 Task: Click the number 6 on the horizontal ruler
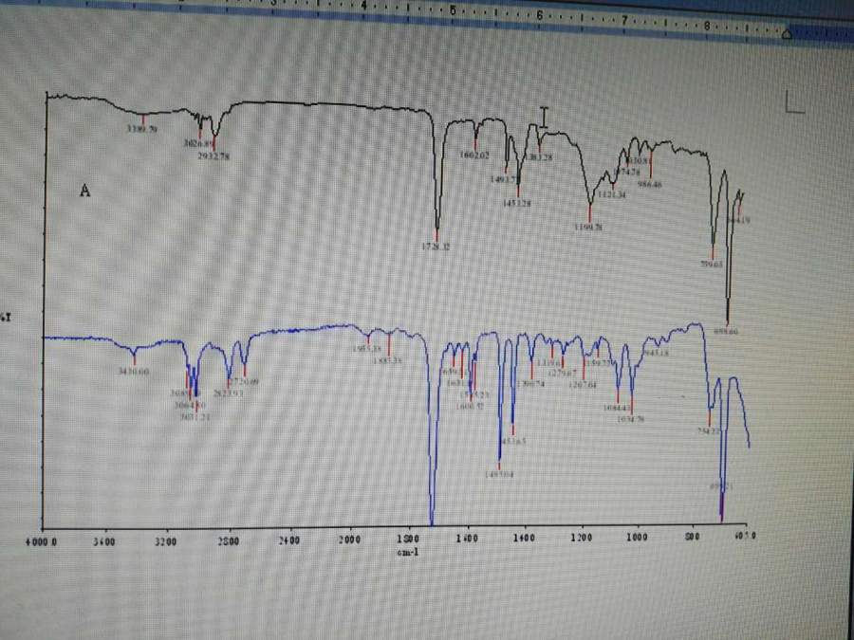[x=539, y=16]
